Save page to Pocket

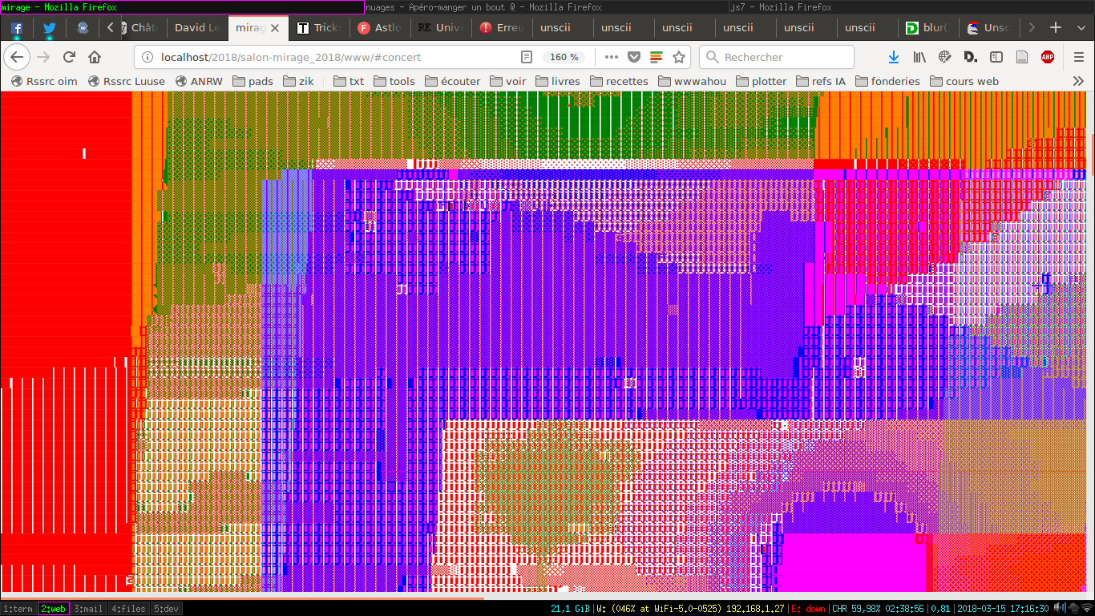[633, 57]
